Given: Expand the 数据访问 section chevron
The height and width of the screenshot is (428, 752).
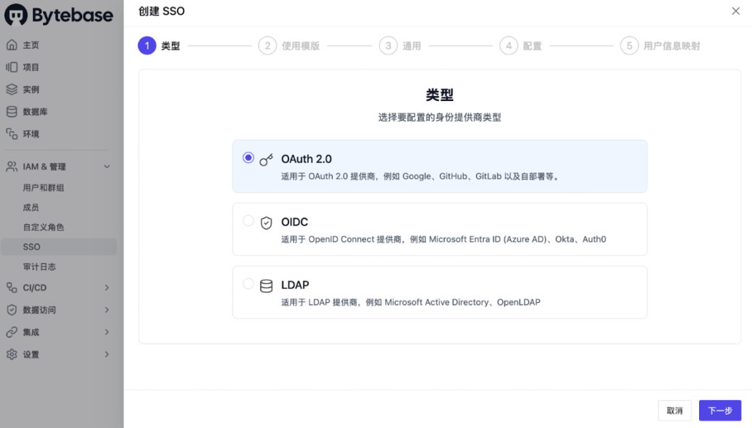Looking at the screenshot, I should (107, 310).
